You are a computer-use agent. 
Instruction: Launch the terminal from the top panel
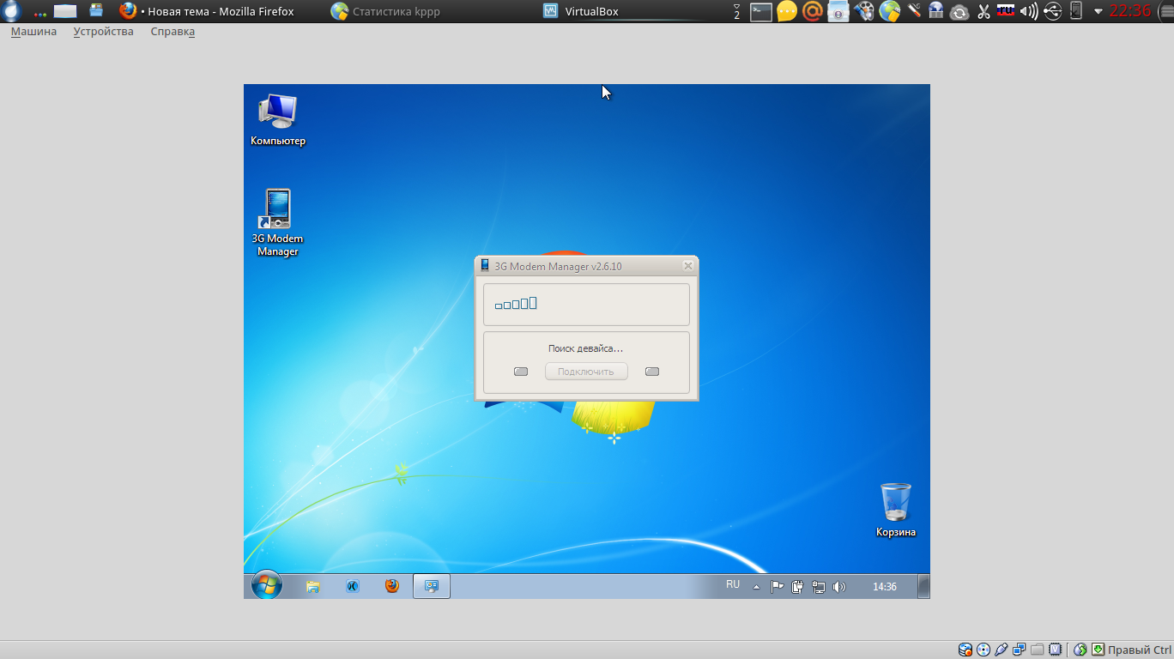pos(760,11)
